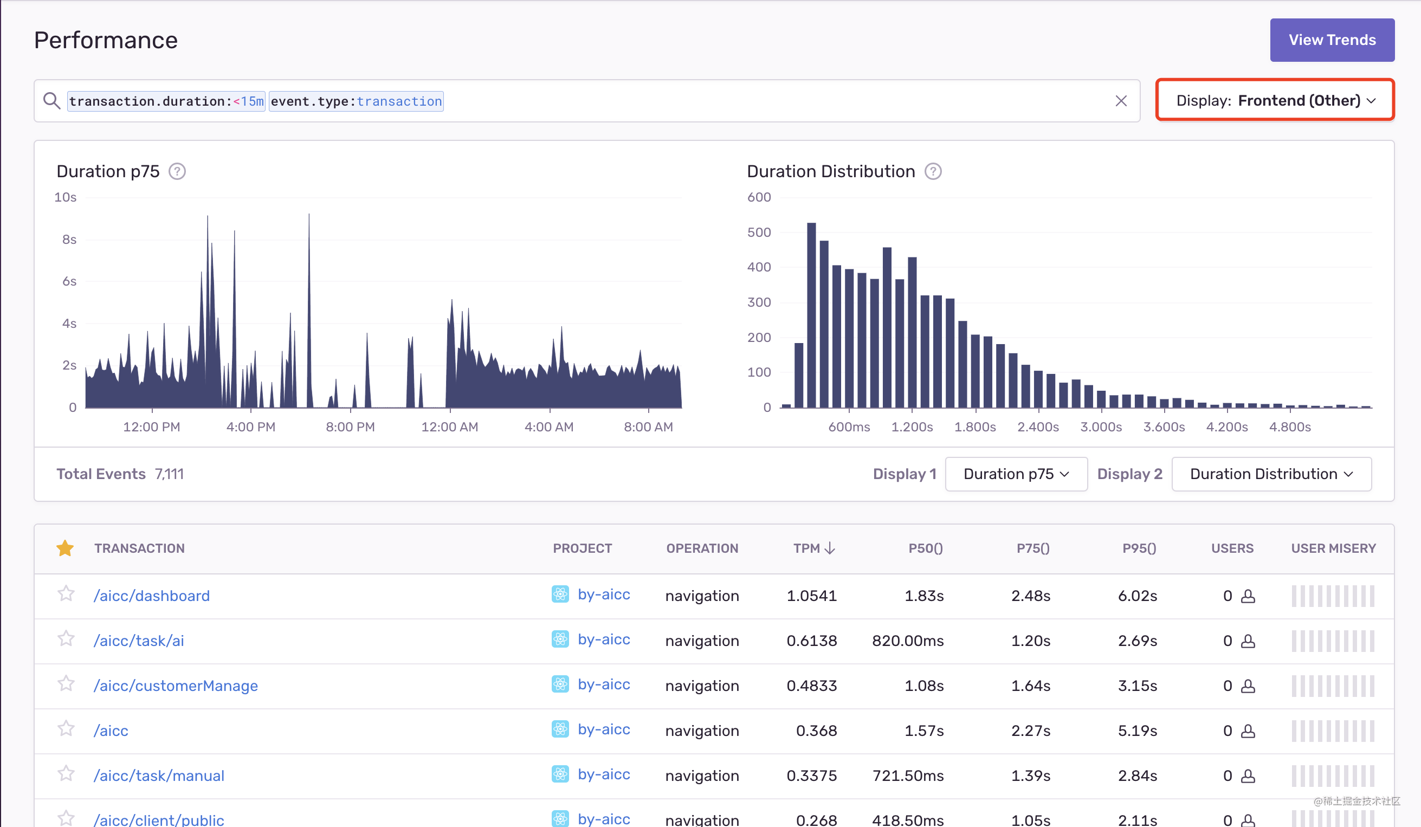Expand the Display 2 Duration Distribution dropdown
Viewport: 1421px width, 827px height.
click(x=1271, y=474)
